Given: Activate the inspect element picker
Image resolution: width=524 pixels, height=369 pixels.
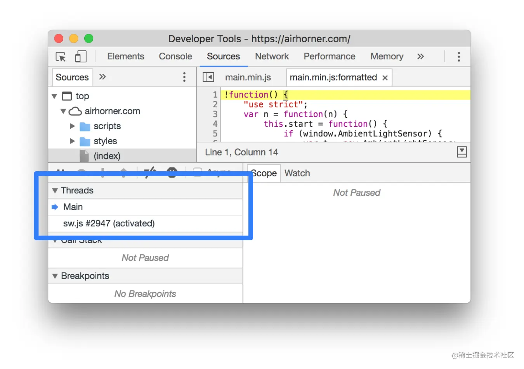Looking at the screenshot, I should click(61, 57).
